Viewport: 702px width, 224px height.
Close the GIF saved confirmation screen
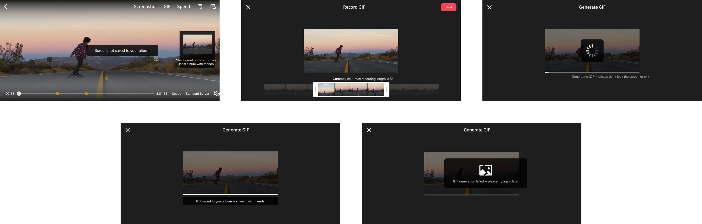[128, 130]
